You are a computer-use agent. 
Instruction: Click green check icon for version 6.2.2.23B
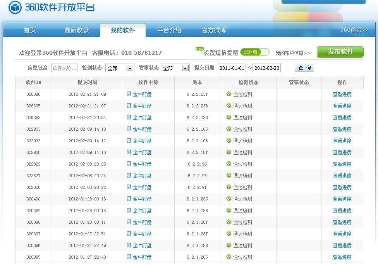pos(229,105)
